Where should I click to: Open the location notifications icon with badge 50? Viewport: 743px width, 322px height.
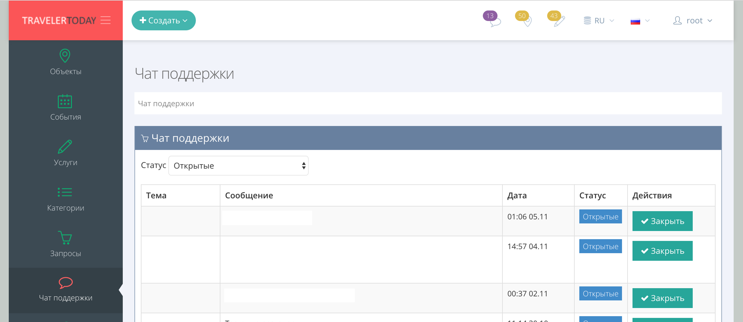(526, 21)
